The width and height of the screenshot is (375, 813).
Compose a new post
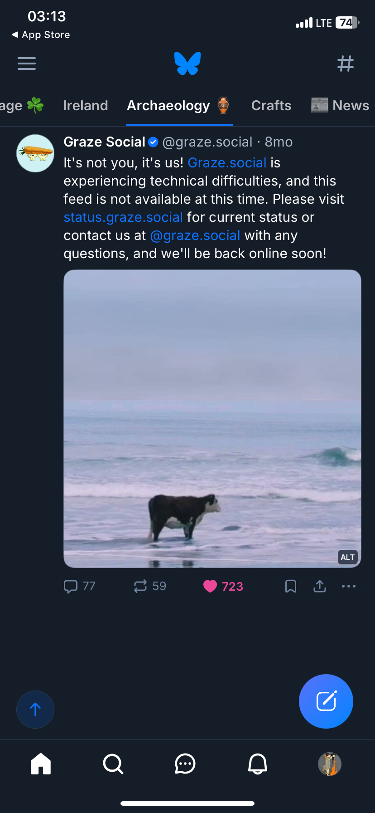click(326, 701)
